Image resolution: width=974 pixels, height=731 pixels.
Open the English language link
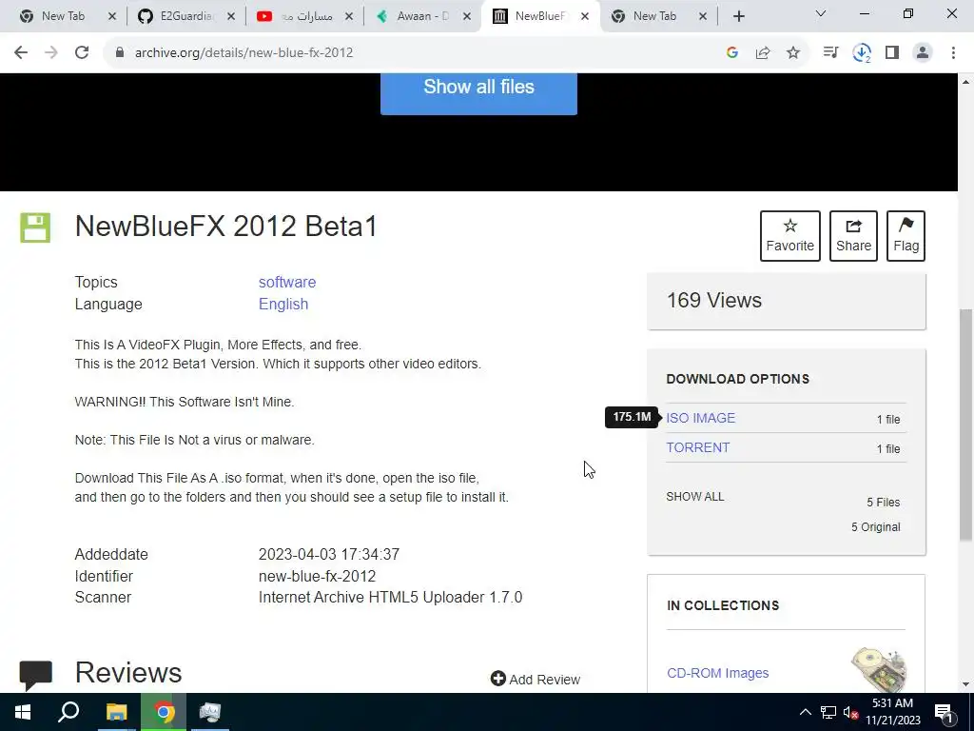[x=283, y=304]
